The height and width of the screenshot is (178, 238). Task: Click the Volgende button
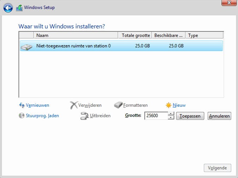click(x=217, y=168)
